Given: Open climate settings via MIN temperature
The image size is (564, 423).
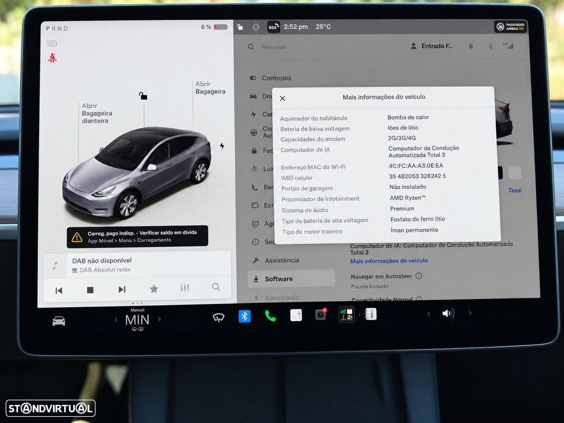Looking at the screenshot, I should [x=137, y=319].
